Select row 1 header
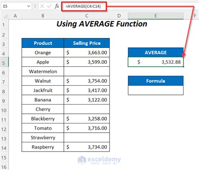 (4, 25)
